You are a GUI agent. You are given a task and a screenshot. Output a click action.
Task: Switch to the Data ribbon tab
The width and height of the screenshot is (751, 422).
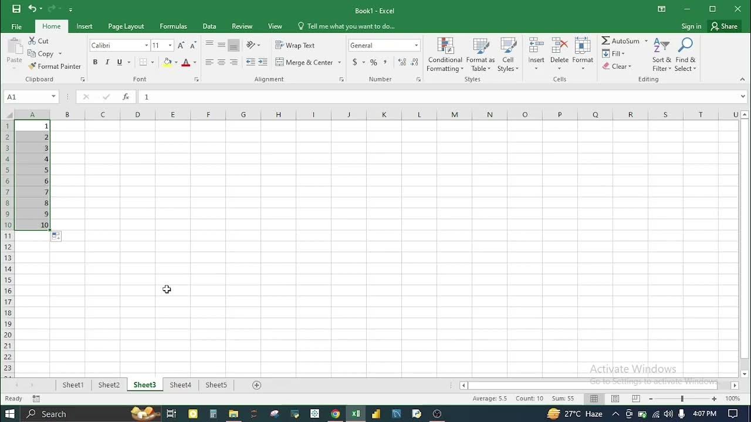[x=209, y=26]
